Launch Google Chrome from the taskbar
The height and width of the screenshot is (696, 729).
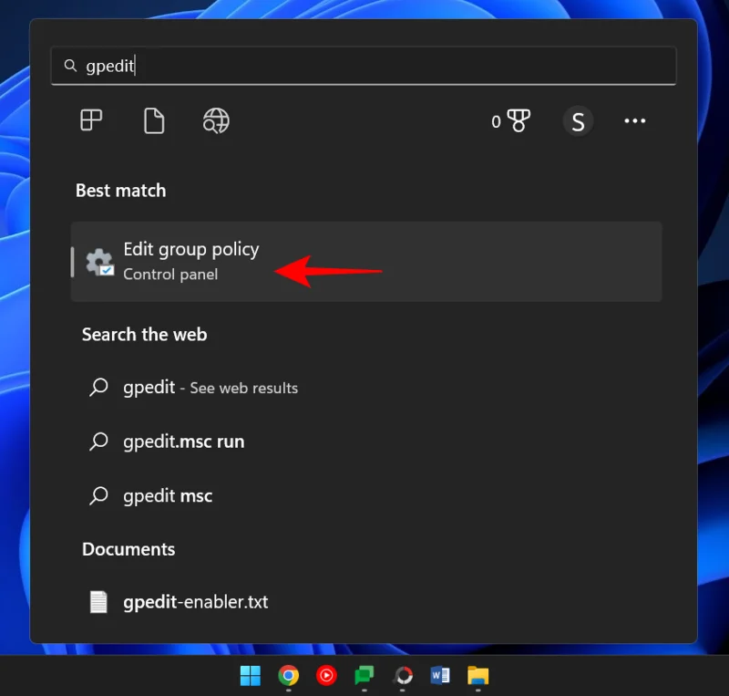coord(288,676)
